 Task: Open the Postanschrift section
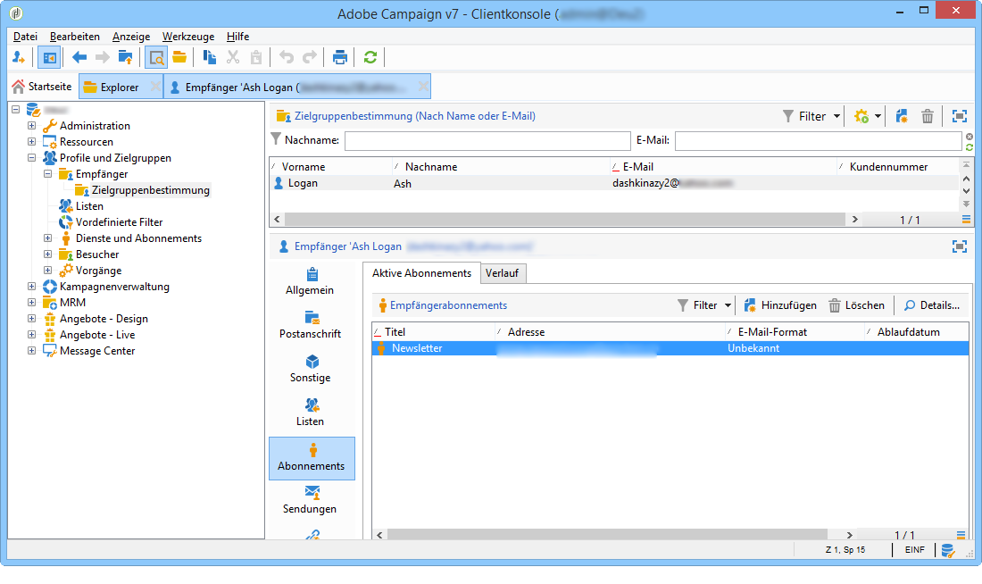pyautogui.click(x=310, y=325)
